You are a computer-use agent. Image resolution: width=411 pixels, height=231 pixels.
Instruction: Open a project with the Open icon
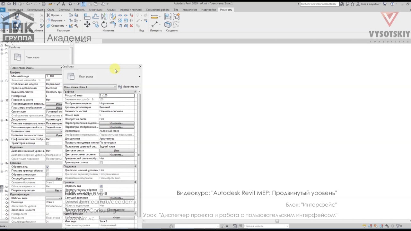tap(9, 4)
